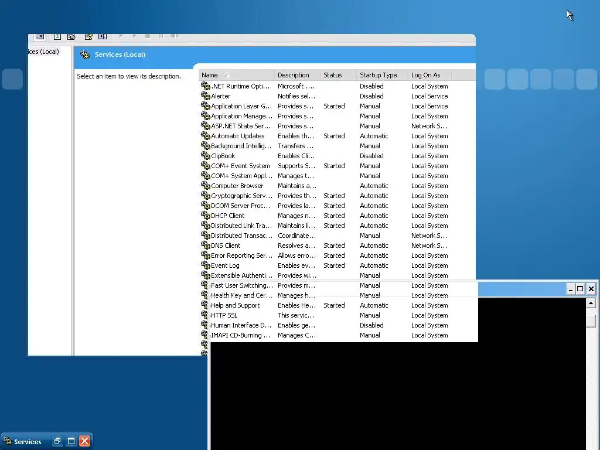This screenshot has width=600, height=450.
Task: Click the gear icon beside Automatic Updates
Action: click(206, 136)
